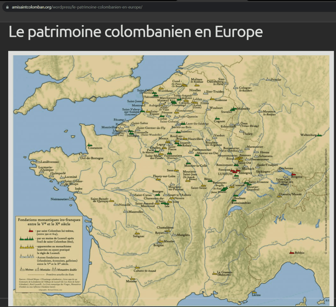Click the green Coutances monastery marker
This screenshot has height=307, width=336.
tap(90, 145)
